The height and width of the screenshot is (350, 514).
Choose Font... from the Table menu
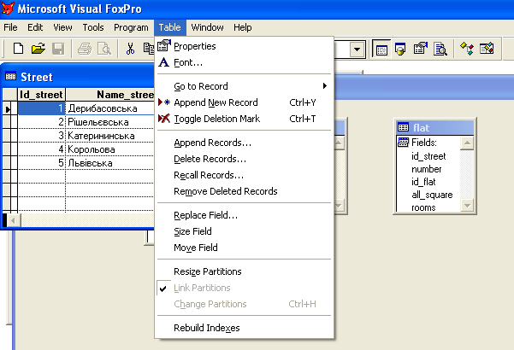245,62
